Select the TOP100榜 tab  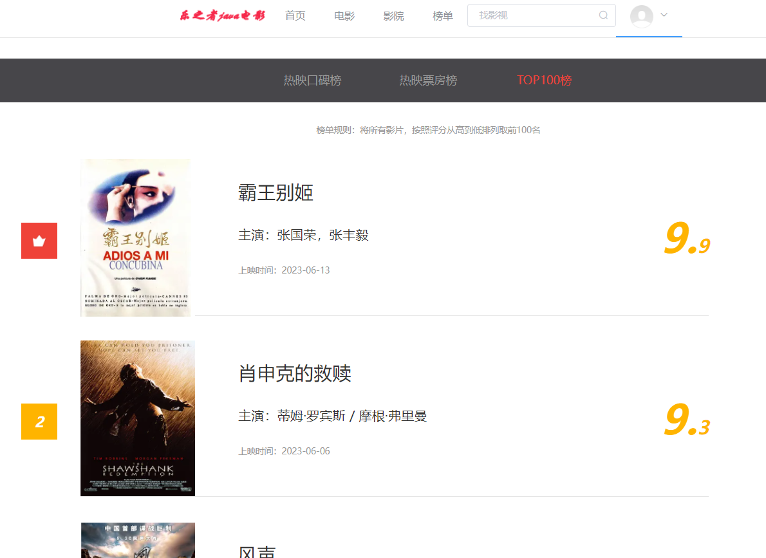[x=544, y=80]
